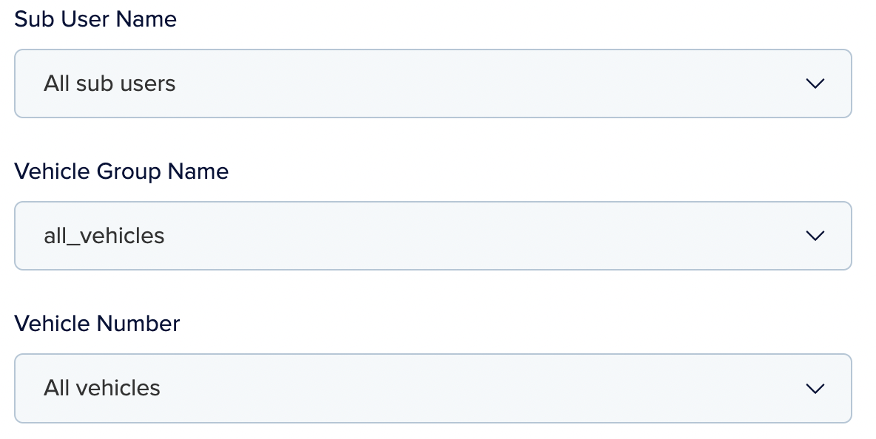Screen dimensions: 876x439
Task: Show the sub user options list
Action: (433, 84)
